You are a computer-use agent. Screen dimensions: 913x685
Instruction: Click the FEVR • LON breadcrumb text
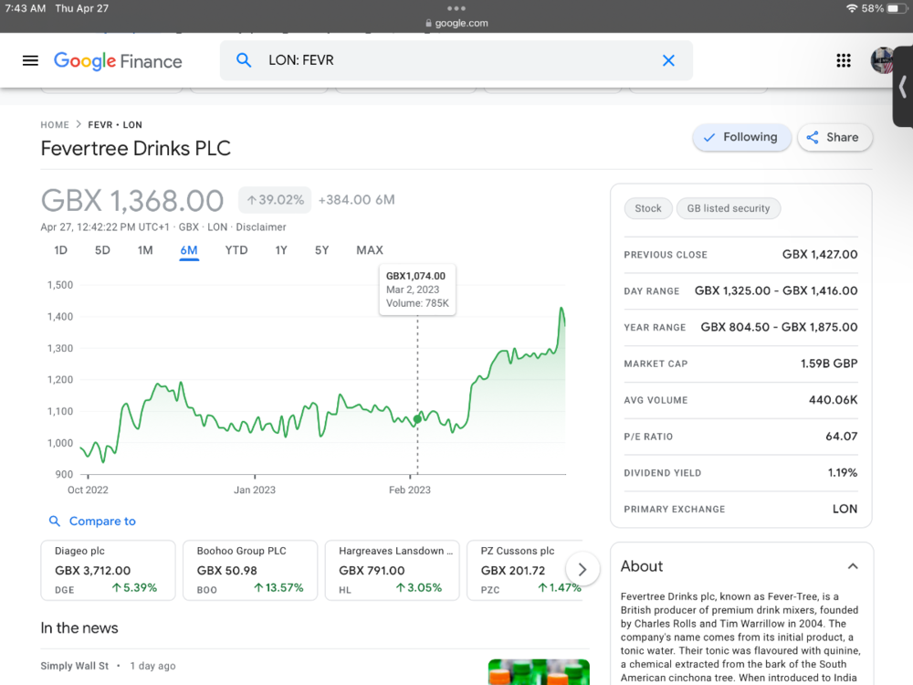coord(115,124)
